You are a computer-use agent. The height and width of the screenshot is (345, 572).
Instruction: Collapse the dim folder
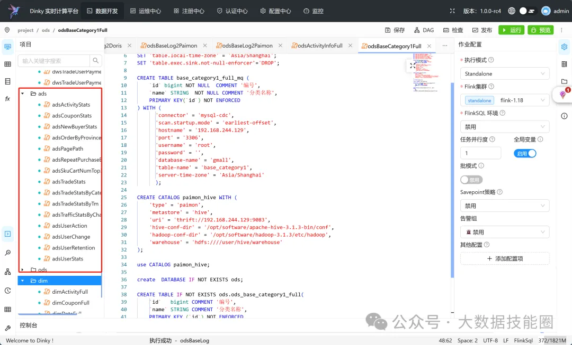click(x=23, y=281)
